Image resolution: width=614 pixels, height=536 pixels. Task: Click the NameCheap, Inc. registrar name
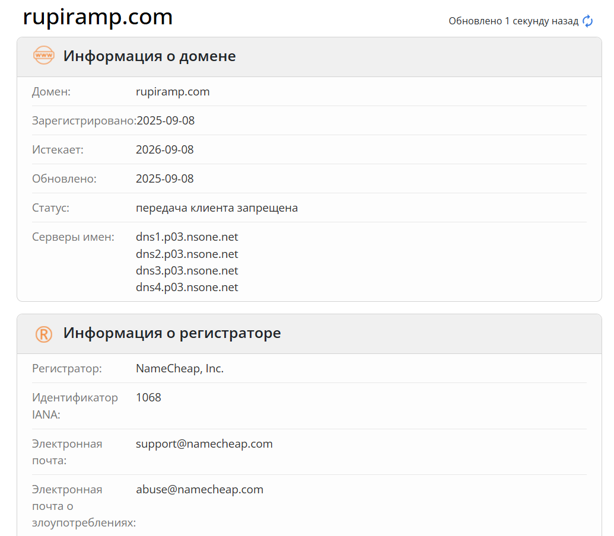[179, 368]
